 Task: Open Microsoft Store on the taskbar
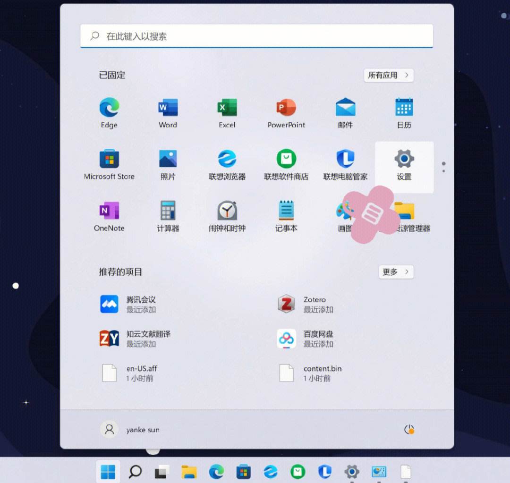(243, 472)
